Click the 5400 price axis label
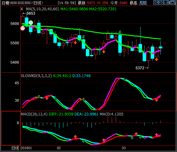This screenshot has width=177, height=152. click(x=15, y=62)
